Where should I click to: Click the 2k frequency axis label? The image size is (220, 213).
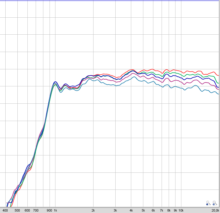[93, 210]
